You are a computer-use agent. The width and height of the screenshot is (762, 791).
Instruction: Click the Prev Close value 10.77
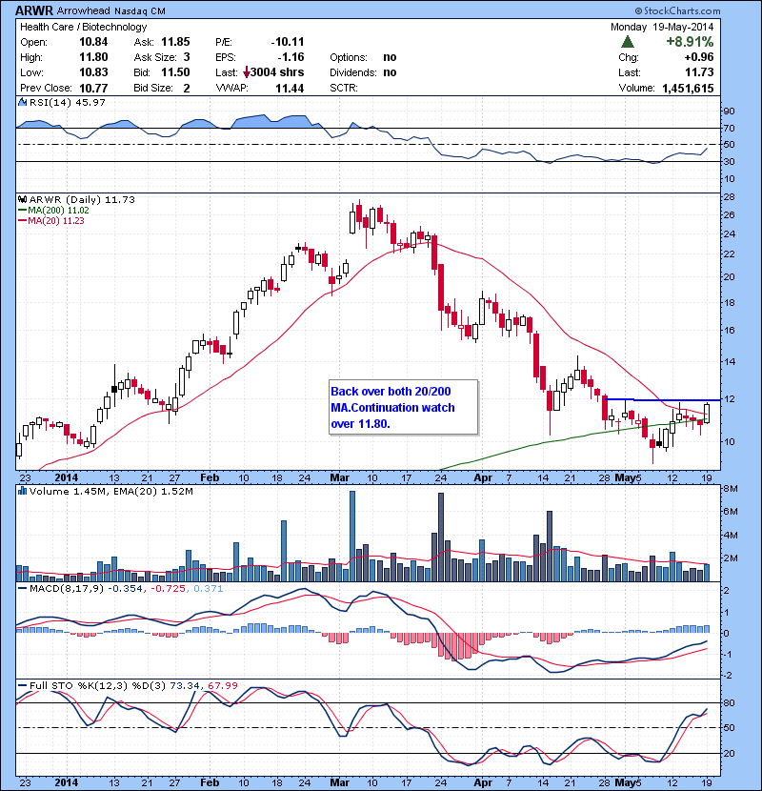pyautogui.click(x=93, y=89)
